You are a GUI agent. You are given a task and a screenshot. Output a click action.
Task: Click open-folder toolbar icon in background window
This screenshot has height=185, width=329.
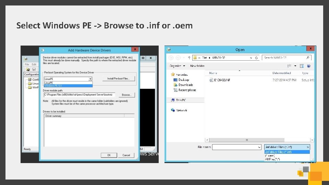(28, 69)
